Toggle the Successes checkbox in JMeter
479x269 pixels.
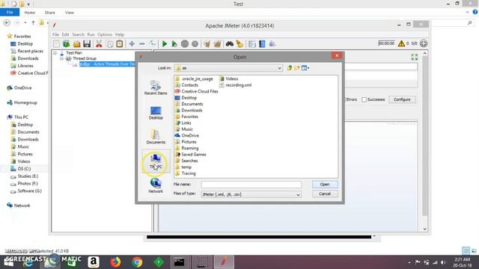[364, 99]
